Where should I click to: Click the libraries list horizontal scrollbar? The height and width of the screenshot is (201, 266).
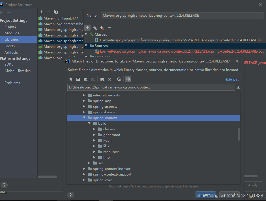click(47, 177)
